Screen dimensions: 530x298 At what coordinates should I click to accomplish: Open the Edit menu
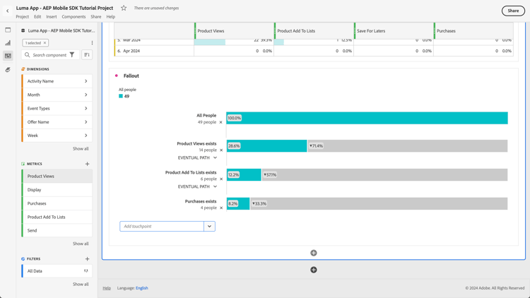pos(37,16)
